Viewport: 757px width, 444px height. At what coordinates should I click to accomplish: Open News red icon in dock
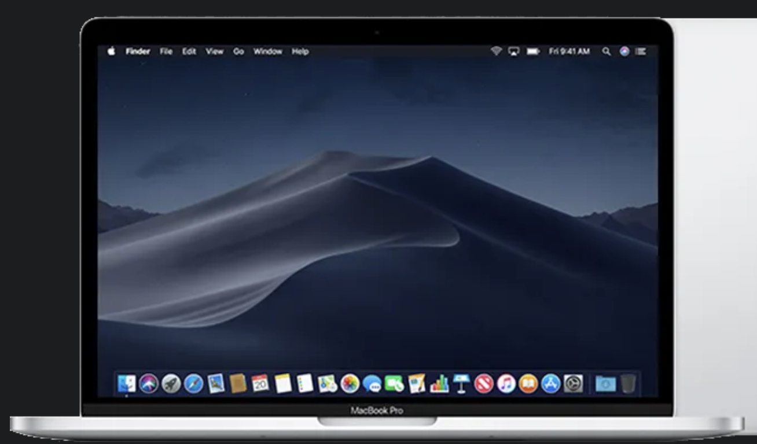(484, 383)
